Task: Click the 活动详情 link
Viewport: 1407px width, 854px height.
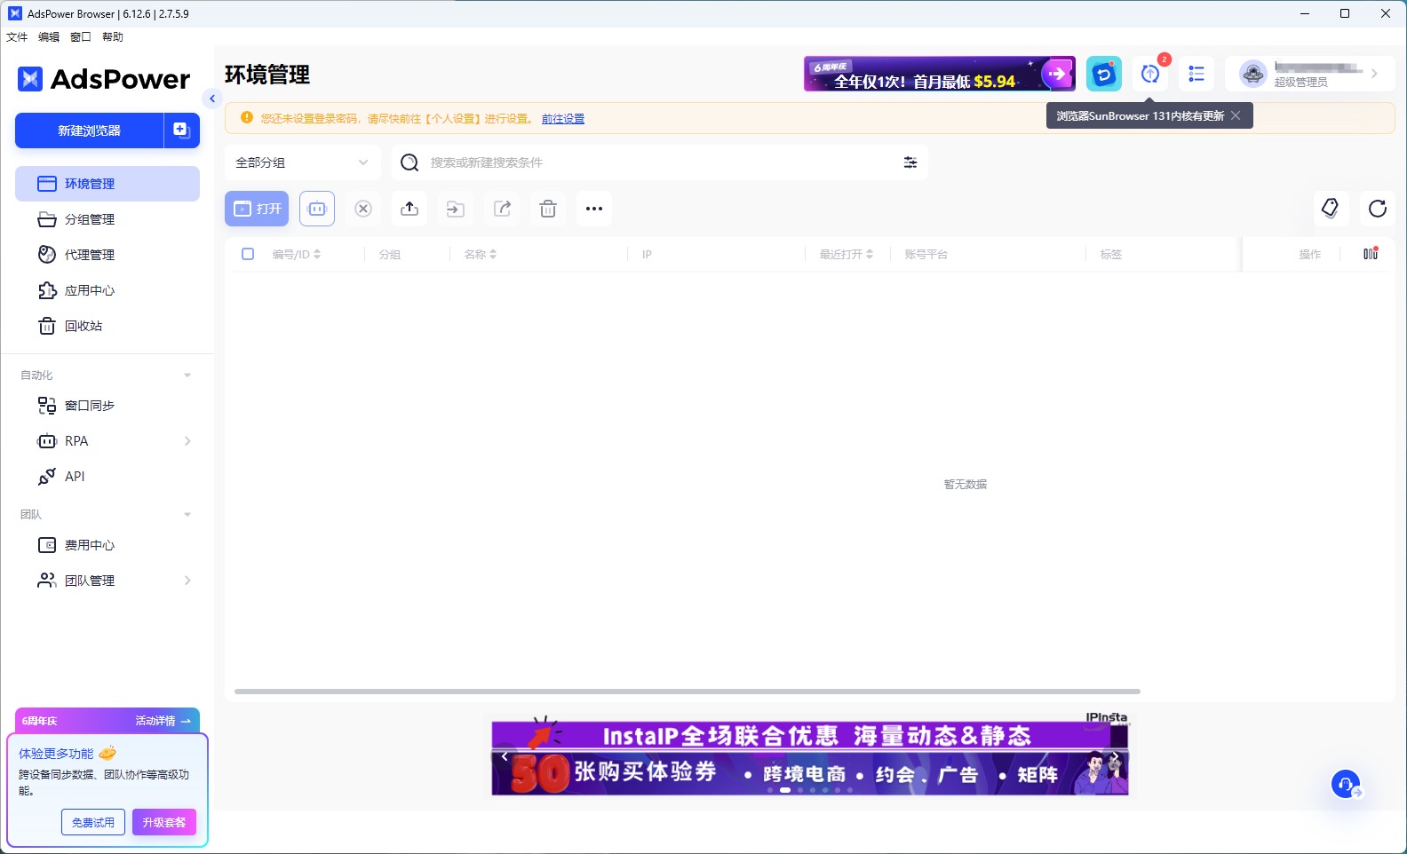Action: pyautogui.click(x=163, y=721)
